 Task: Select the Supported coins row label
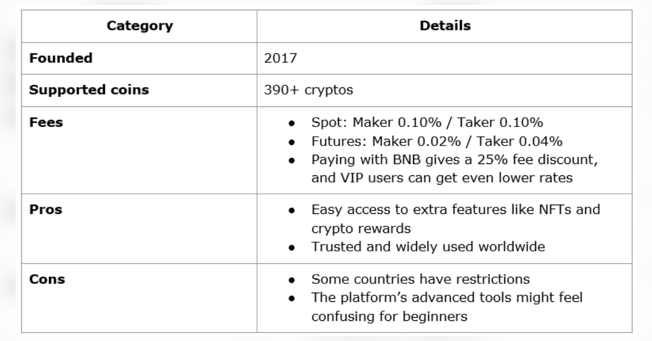(x=89, y=90)
